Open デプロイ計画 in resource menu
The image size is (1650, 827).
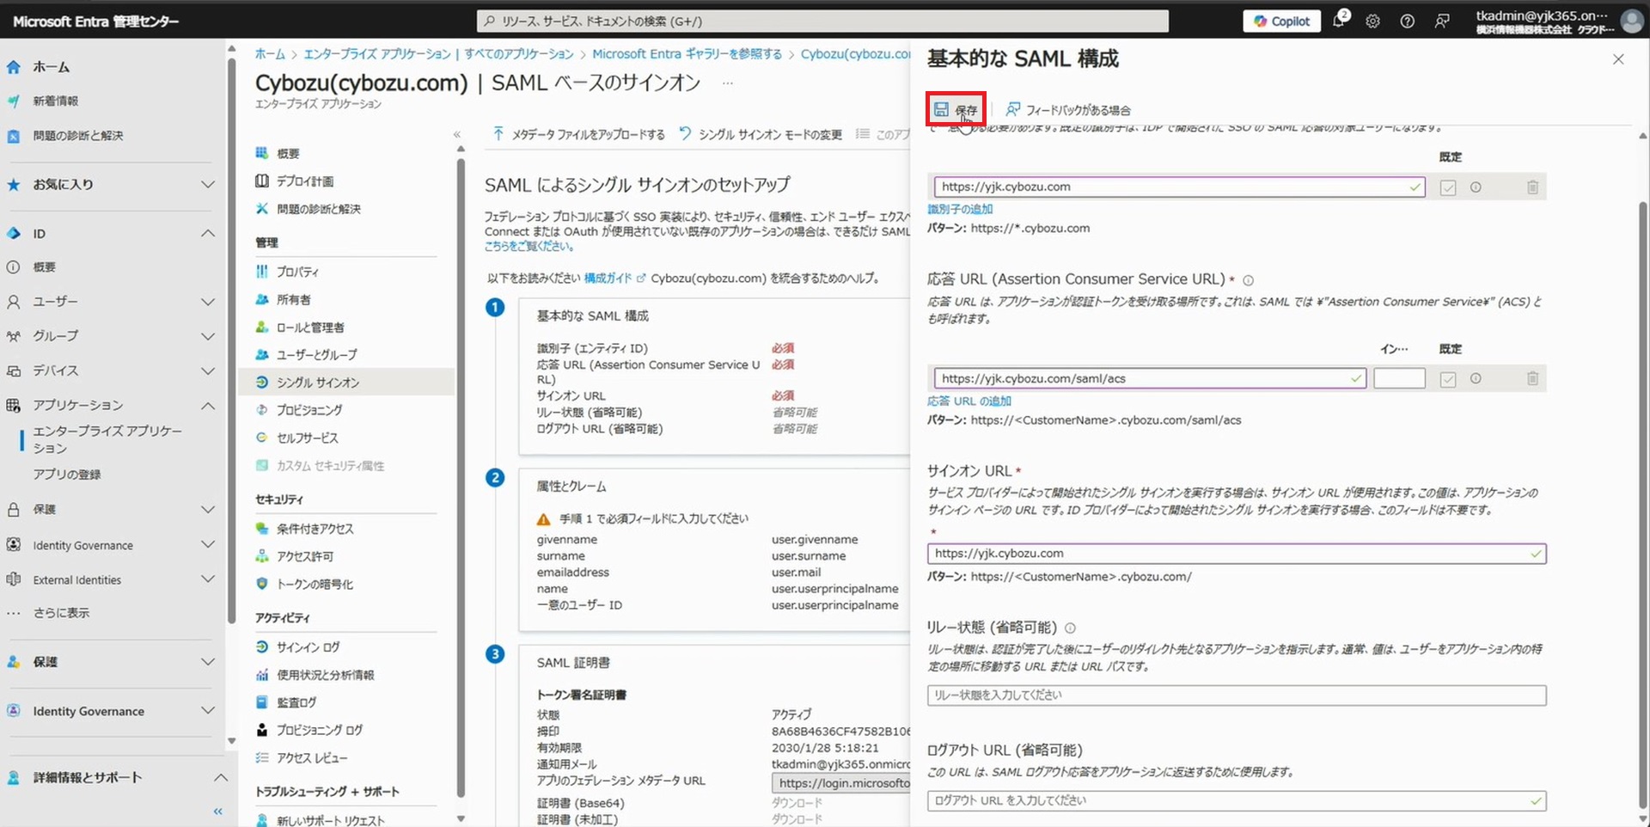tap(305, 181)
